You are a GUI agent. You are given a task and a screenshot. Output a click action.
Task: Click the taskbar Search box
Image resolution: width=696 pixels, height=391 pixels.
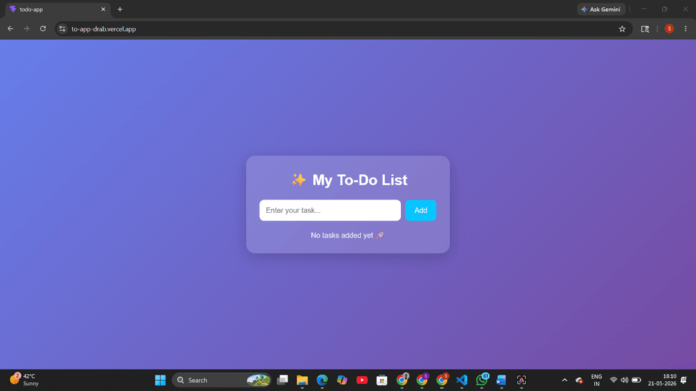(221, 380)
